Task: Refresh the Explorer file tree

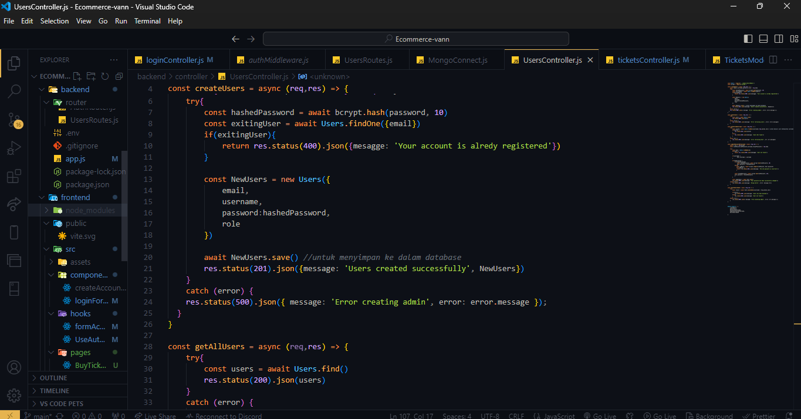Action: [105, 76]
